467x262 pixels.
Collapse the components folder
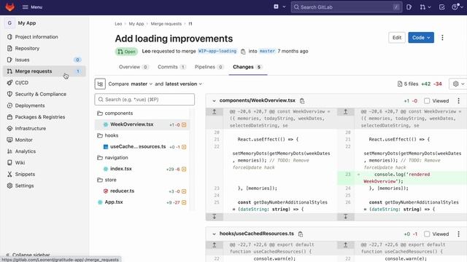tap(115, 114)
